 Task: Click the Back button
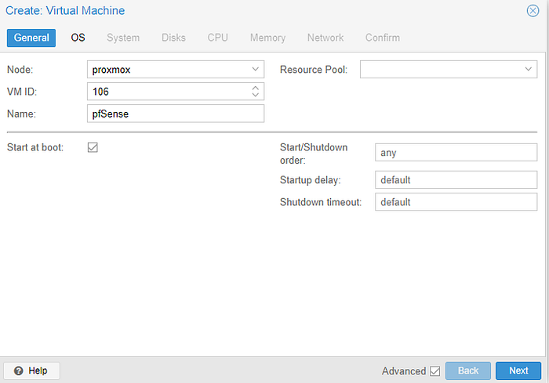click(467, 370)
